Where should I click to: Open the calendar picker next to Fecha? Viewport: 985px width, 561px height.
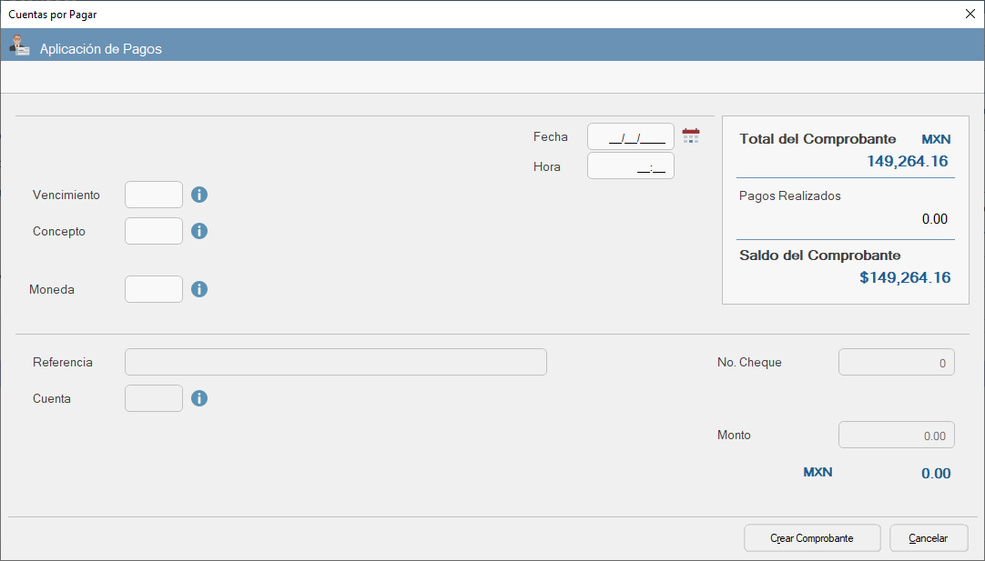pos(691,136)
